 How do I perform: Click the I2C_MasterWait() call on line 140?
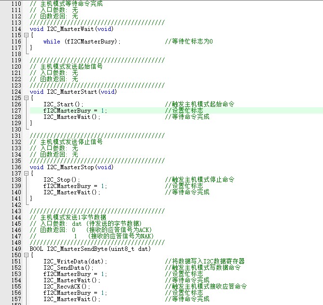point(71,192)
